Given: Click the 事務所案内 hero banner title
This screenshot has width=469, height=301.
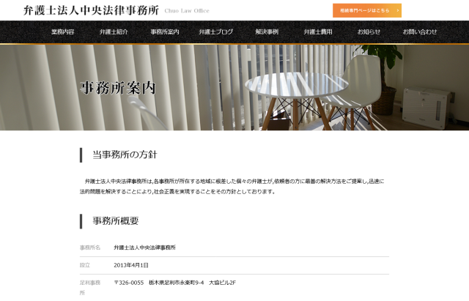Looking at the screenshot, I should point(118,88).
